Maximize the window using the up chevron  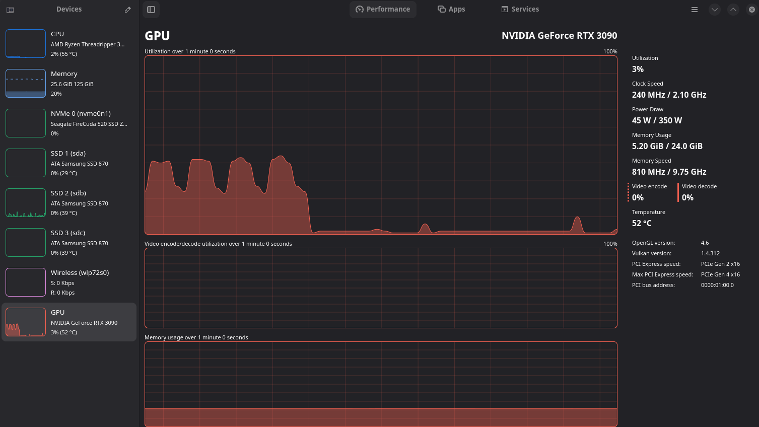[x=733, y=10]
